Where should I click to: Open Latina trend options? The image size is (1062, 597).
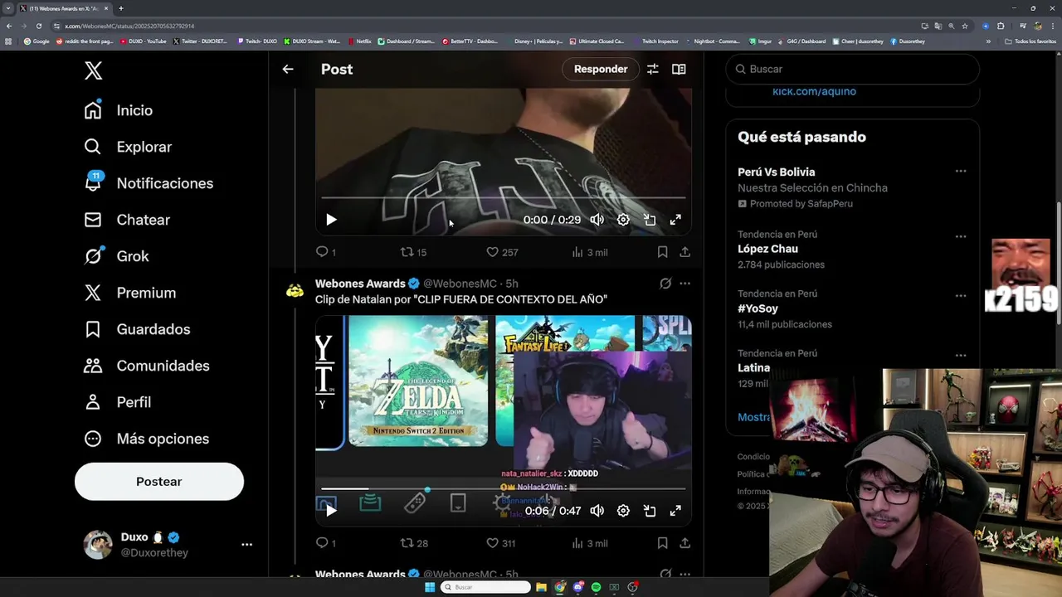pyautogui.click(x=961, y=356)
